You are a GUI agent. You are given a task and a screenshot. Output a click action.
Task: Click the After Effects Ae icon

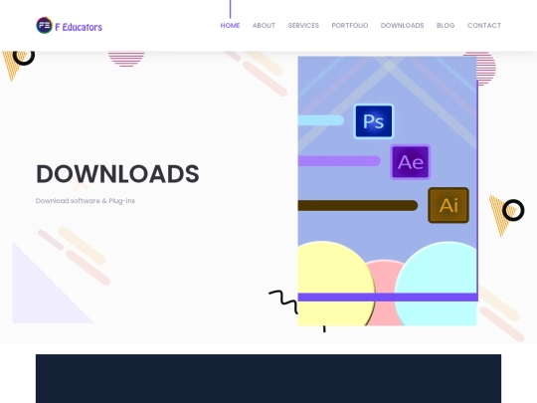coord(411,162)
